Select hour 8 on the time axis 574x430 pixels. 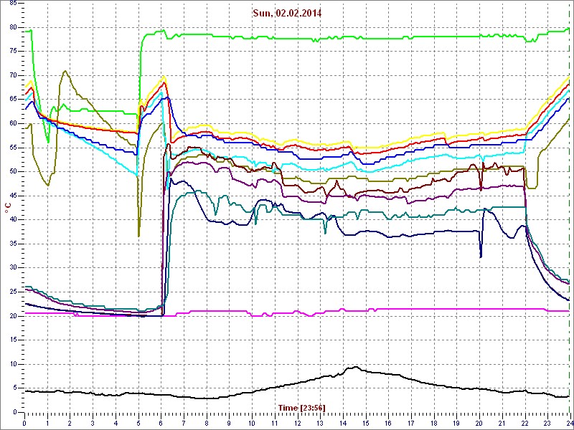point(207,423)
